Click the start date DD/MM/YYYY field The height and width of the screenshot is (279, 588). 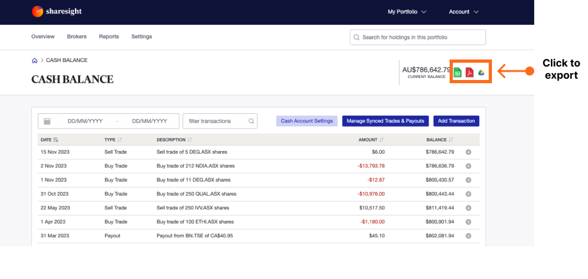85,122
